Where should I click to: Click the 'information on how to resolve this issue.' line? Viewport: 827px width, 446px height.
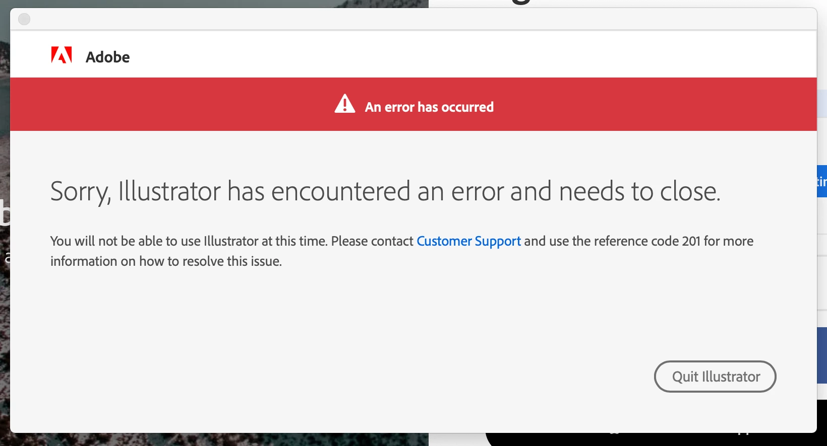tap(166, 261)
